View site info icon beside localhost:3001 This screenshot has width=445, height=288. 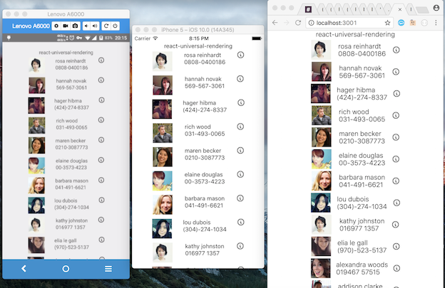point(312,23)
